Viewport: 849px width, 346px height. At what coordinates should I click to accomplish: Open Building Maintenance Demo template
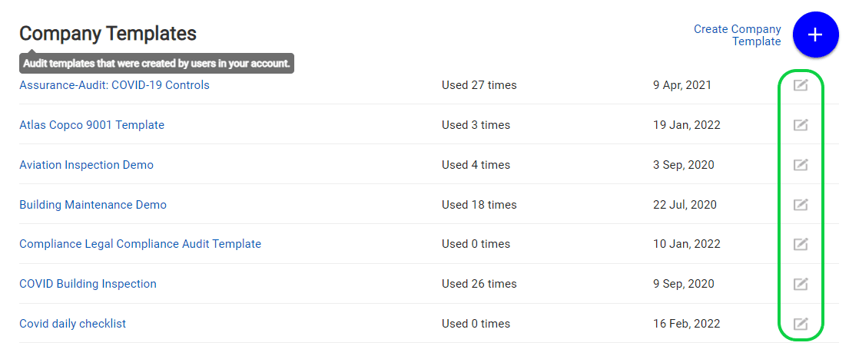tap(93, 205)
